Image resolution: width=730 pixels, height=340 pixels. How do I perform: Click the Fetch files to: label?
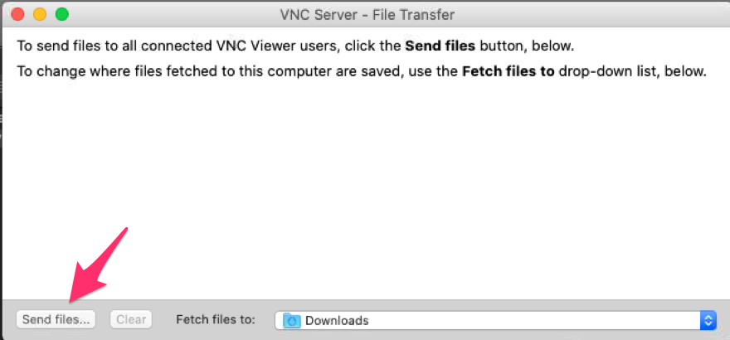216,320
